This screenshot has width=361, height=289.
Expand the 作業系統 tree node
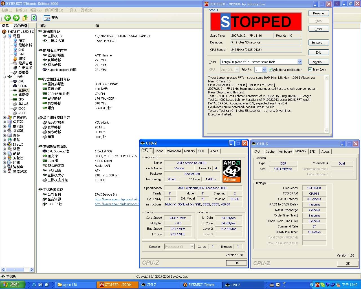4,117
